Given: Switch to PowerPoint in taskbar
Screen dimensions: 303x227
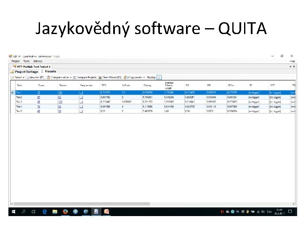Looking at the screenshot, I should (106, 212).
